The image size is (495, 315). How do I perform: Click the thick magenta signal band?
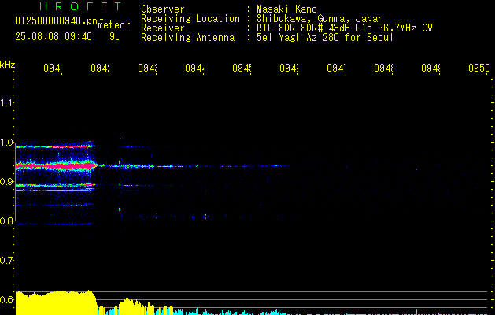56,165
